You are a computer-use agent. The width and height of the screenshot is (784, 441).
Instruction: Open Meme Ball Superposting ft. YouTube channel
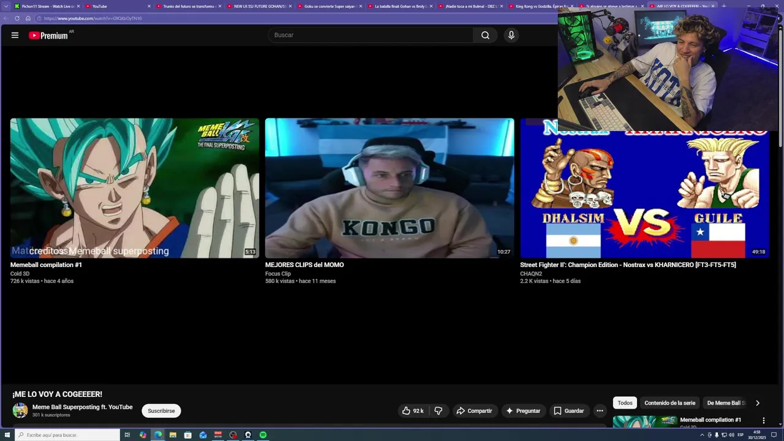click(x=82, y=407)
